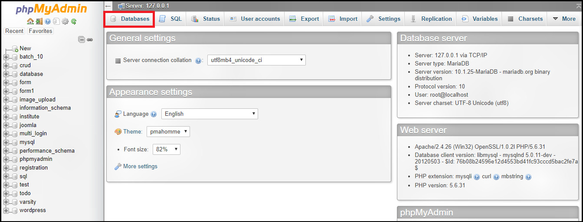Click the database cylinder icon beside joomla
Image resolution: width=583 pixels, height=222 pixels.
tap(15, 125)
